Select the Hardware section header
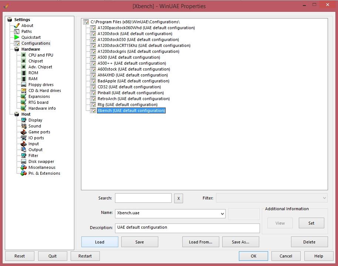This screenshot has width=338, height=266. (x=31, y=50)
